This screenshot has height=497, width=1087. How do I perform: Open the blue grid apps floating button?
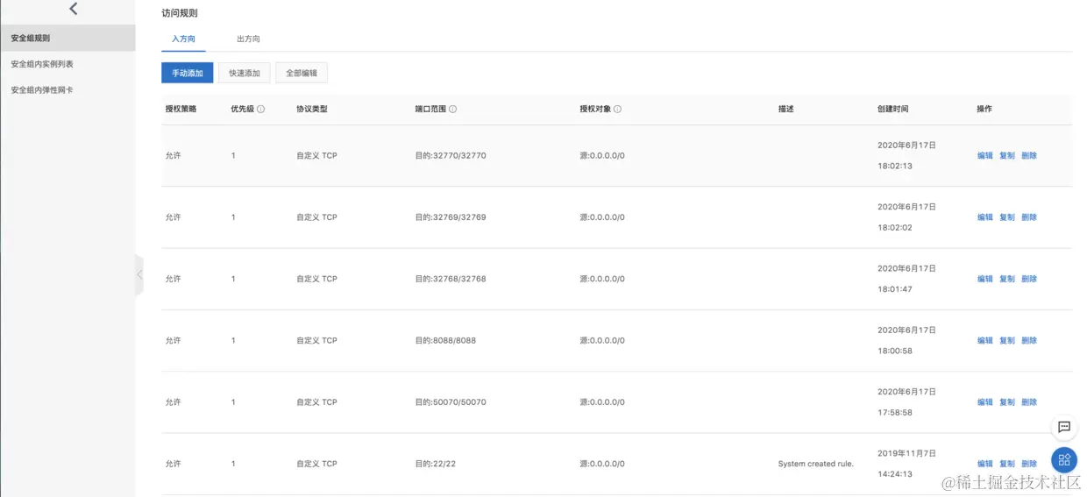(1064, 460)
